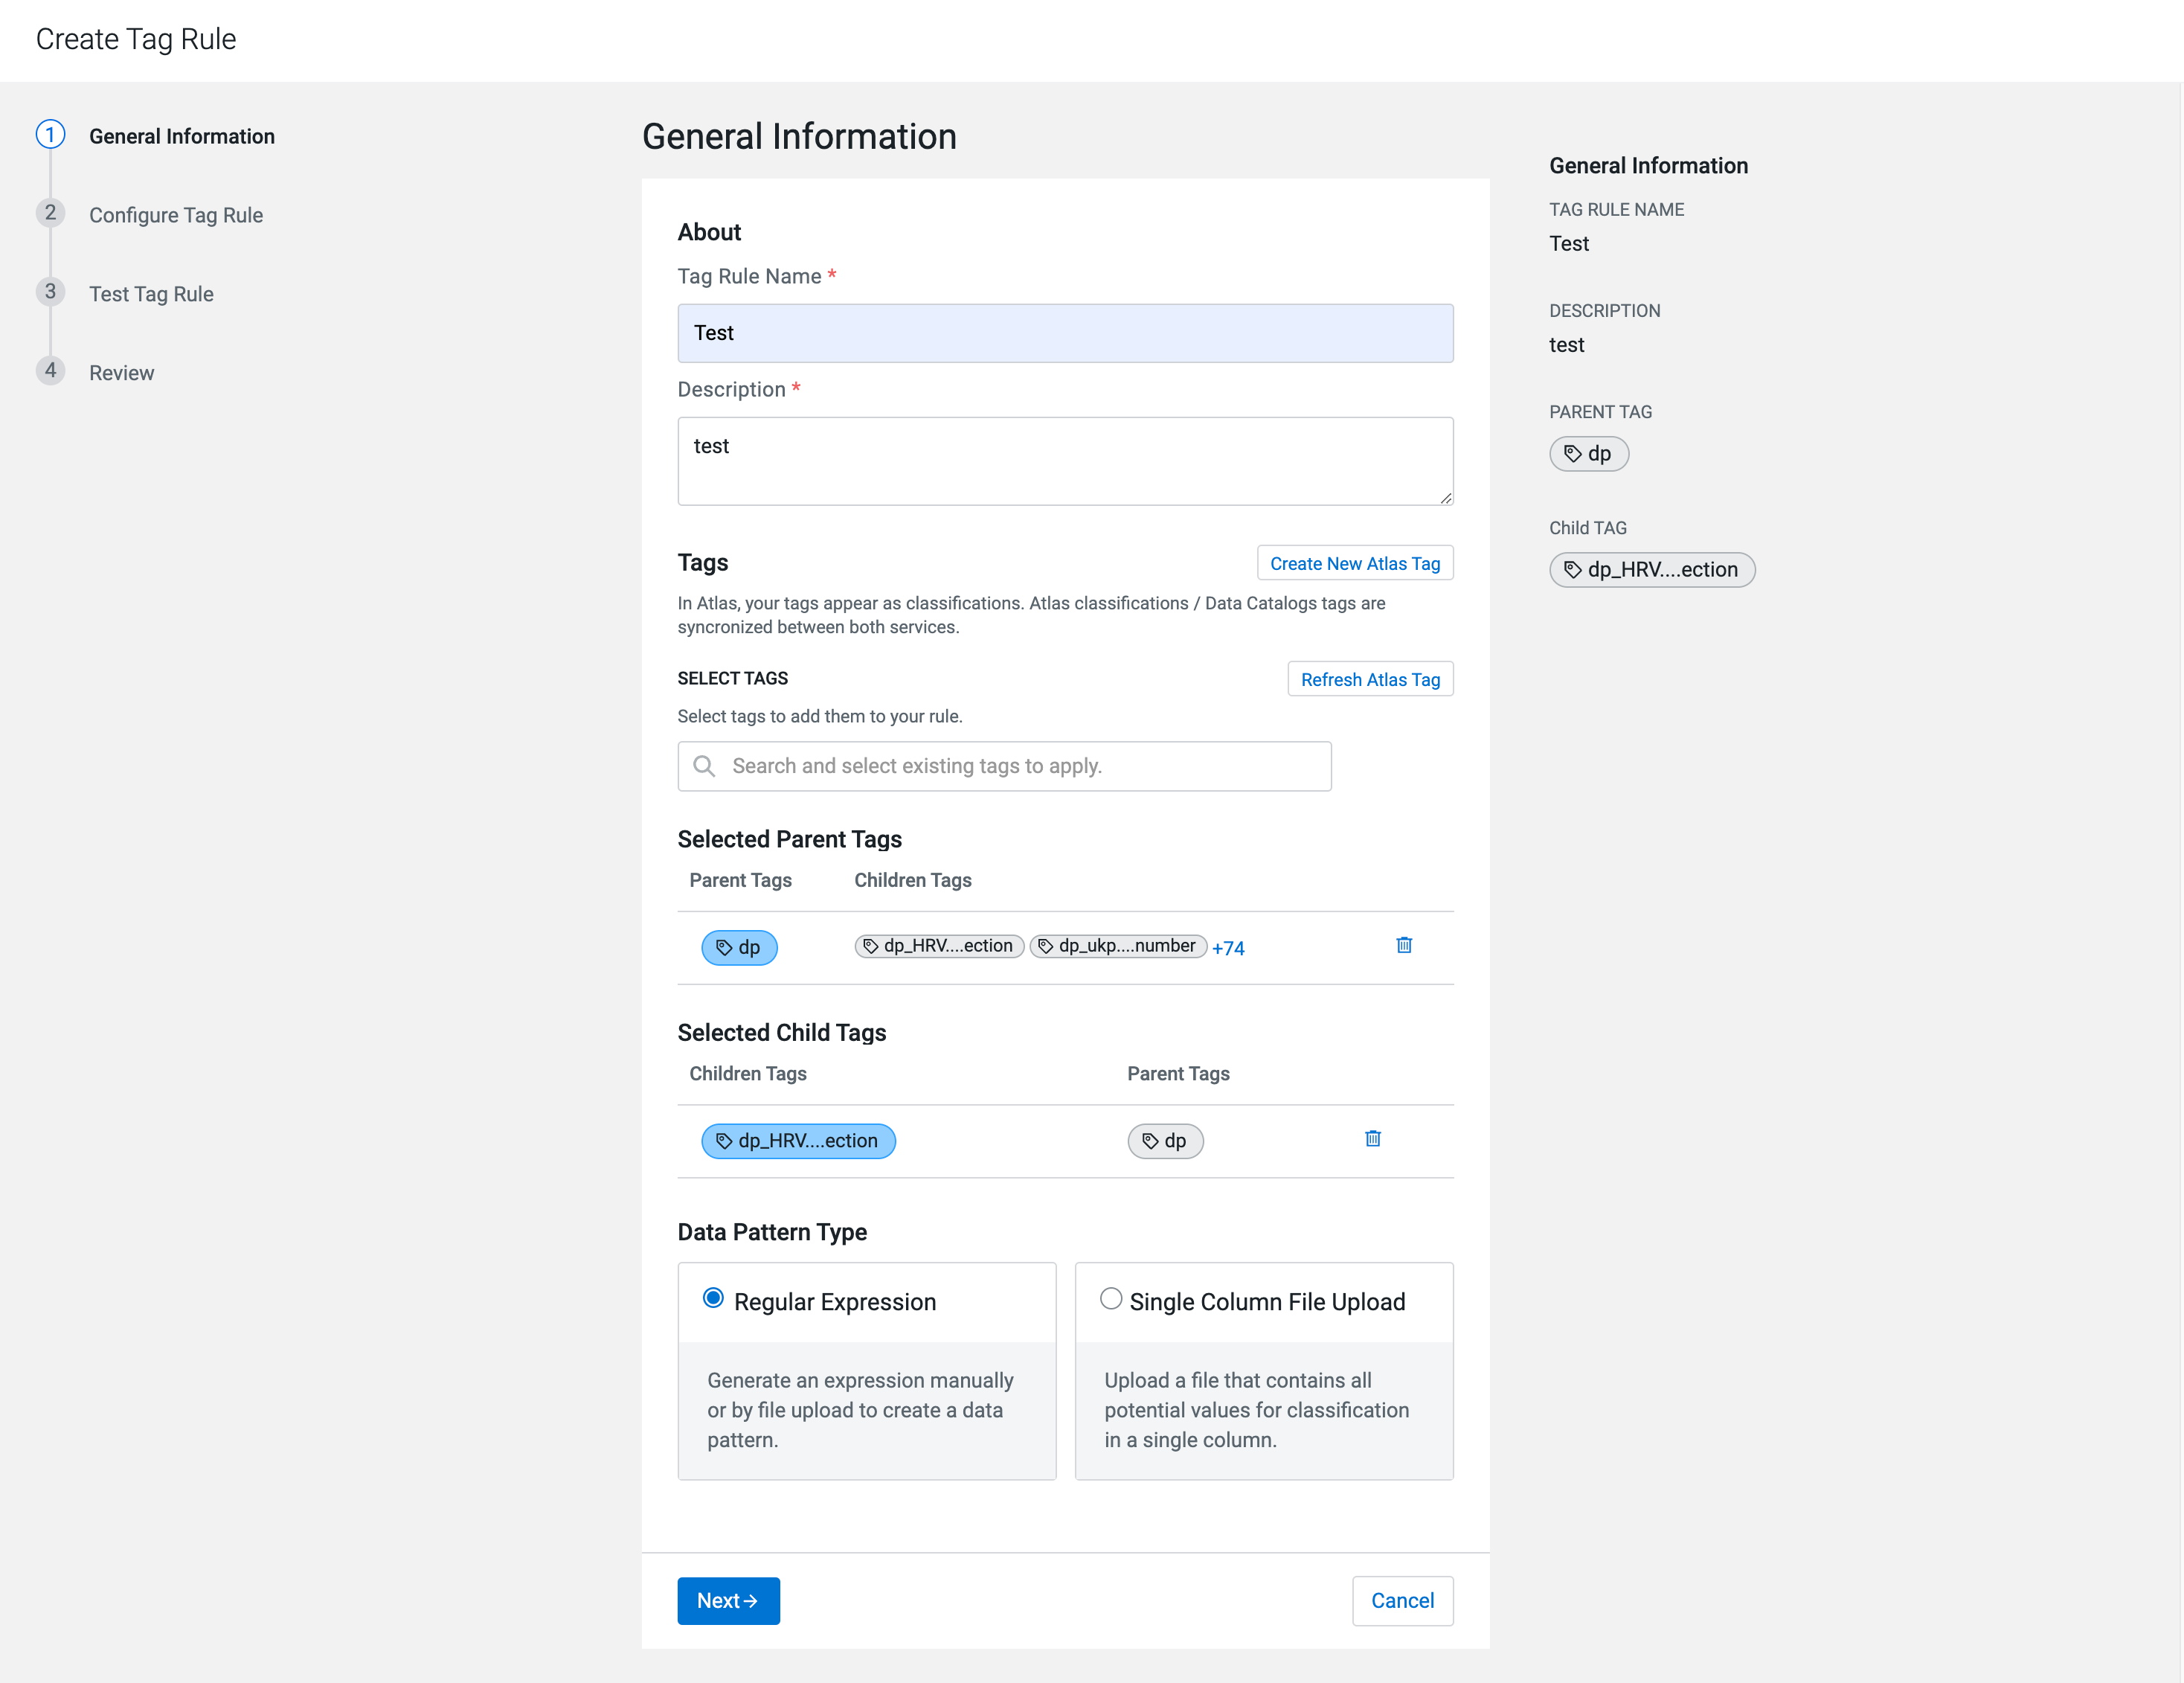Click the dp parent tag chip in the summary sidebar
This screenshot has height=1683, width=2184.
coord(1588,454)
